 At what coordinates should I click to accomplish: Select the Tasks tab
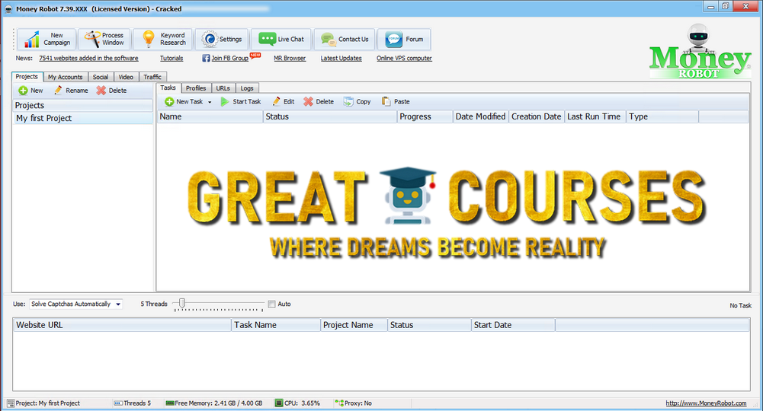pyautogui.click(x=168, y=88)
